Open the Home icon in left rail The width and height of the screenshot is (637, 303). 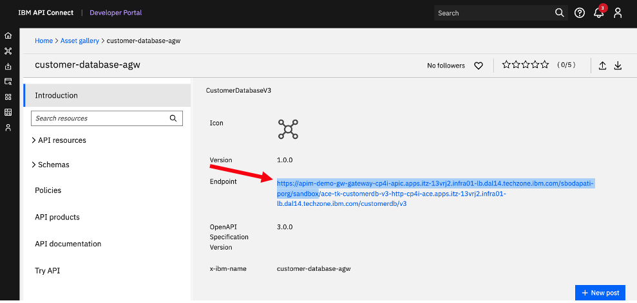coord(8,35)
